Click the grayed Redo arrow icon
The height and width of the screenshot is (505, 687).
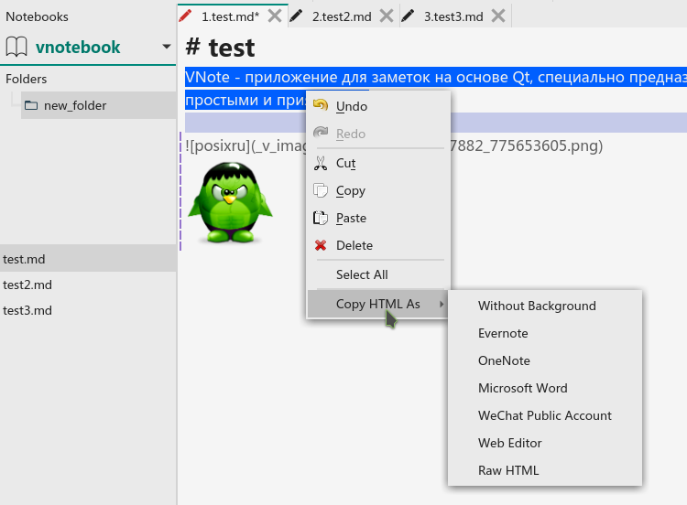[x=321, y=133]
